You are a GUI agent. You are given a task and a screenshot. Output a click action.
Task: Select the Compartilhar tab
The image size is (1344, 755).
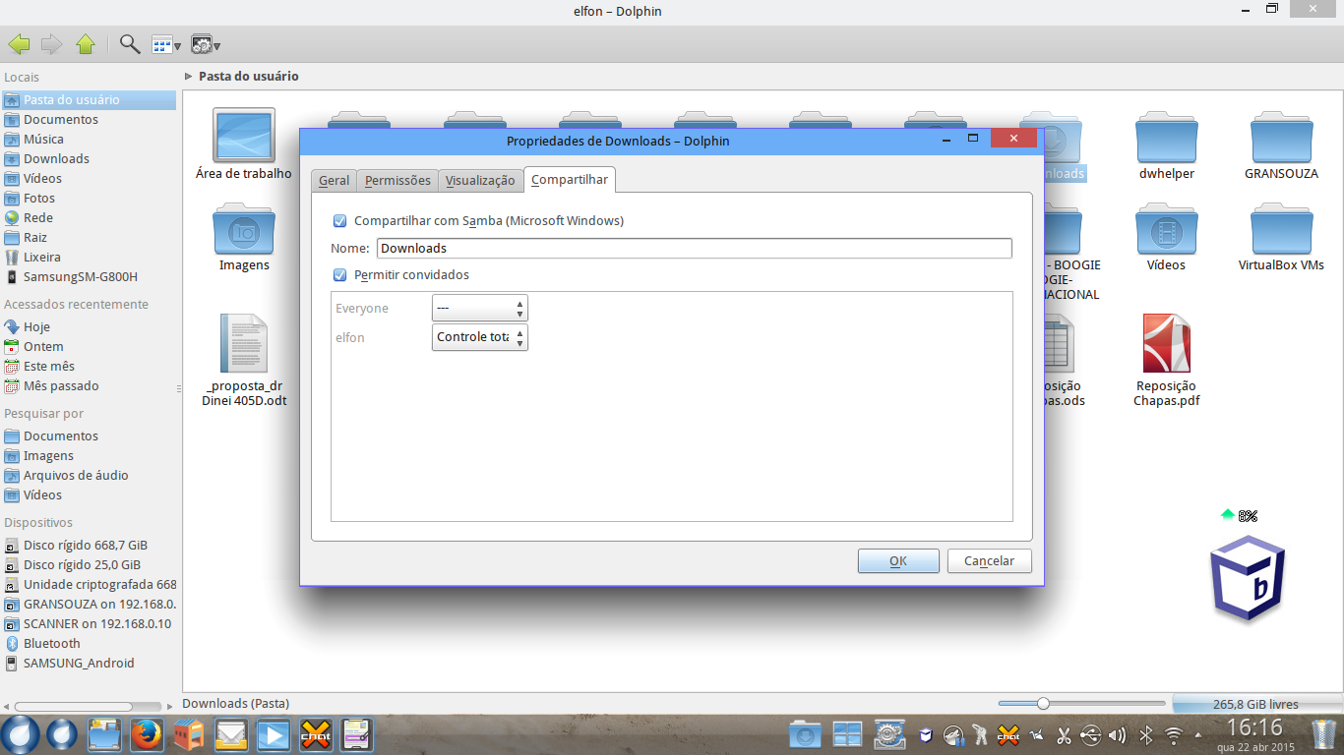570,179
